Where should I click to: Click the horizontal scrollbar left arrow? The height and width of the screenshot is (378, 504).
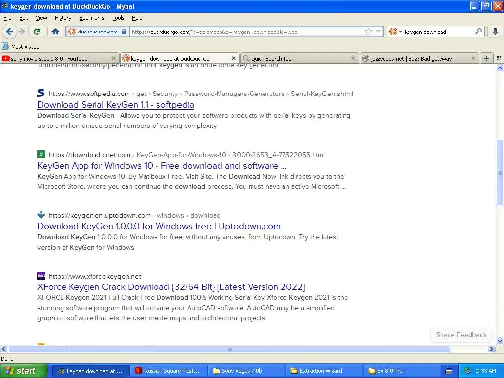[x=3, y=349]
